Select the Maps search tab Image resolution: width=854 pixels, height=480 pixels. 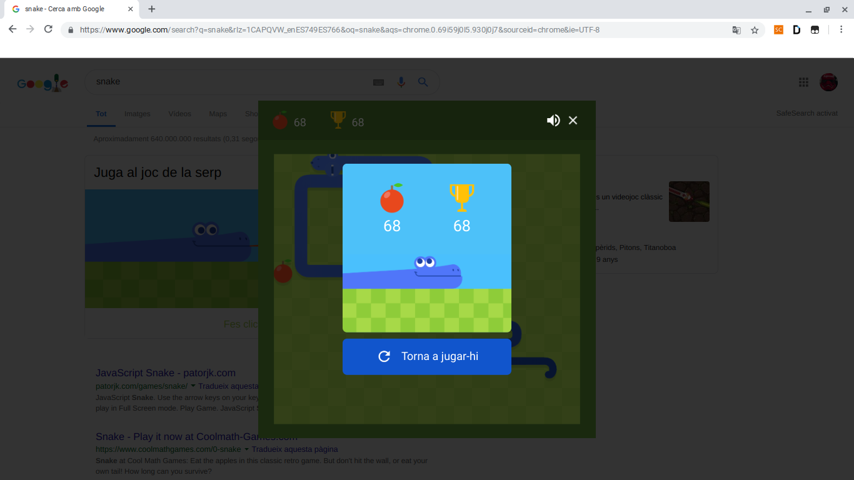(x=218, y=114)
